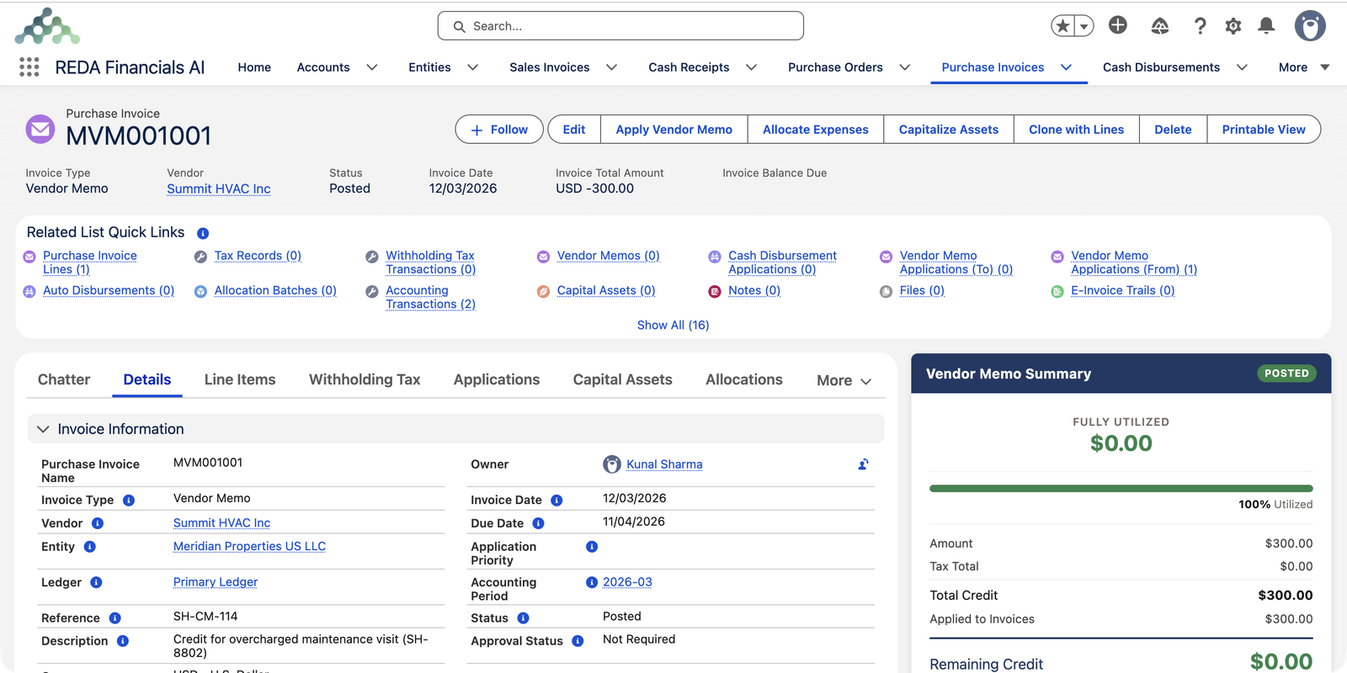Viewport: 1347px width, 673px height.
Task: Switch to the Chatter tab
Action: [64, 379]
